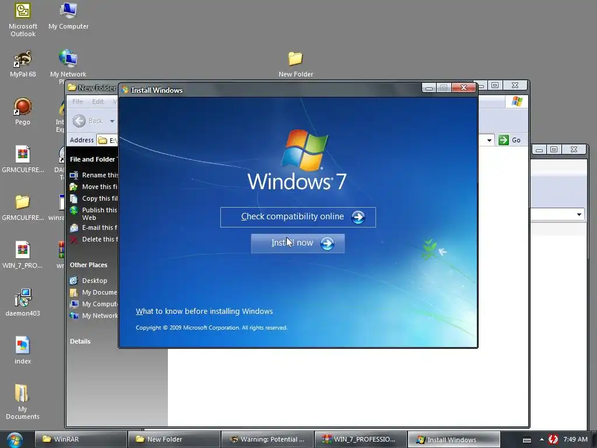Collapse the Other Places panel header
The width and height of the screenshot is (597, 448).
pyautogui.click(x=89, y=265)
